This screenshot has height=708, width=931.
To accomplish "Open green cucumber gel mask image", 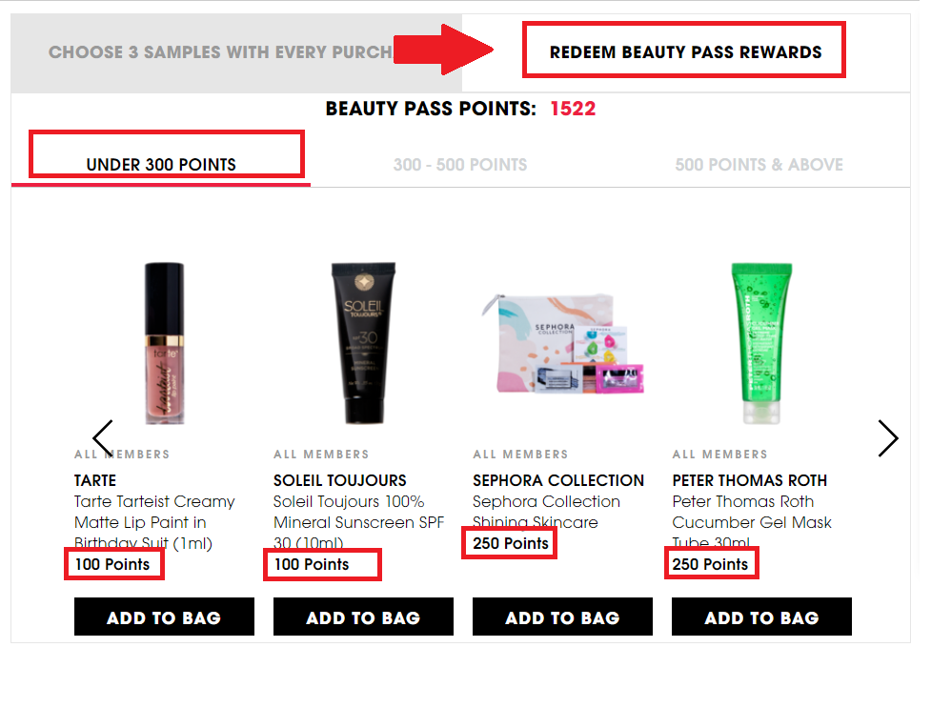I will [761, 343].
